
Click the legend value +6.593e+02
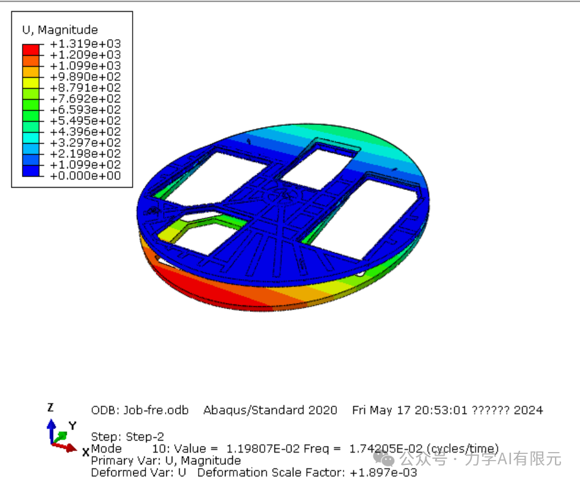(86, 110)
